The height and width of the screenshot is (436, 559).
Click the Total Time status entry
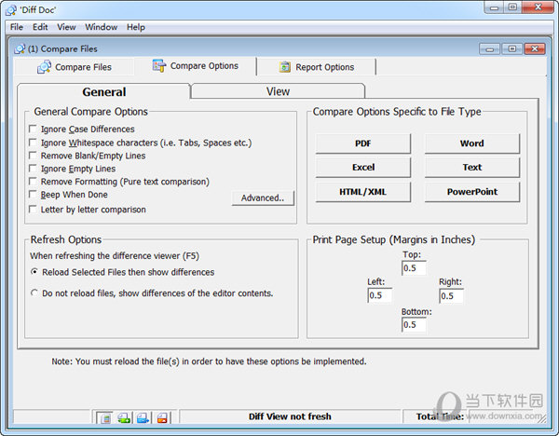click(x=440, y=416)
